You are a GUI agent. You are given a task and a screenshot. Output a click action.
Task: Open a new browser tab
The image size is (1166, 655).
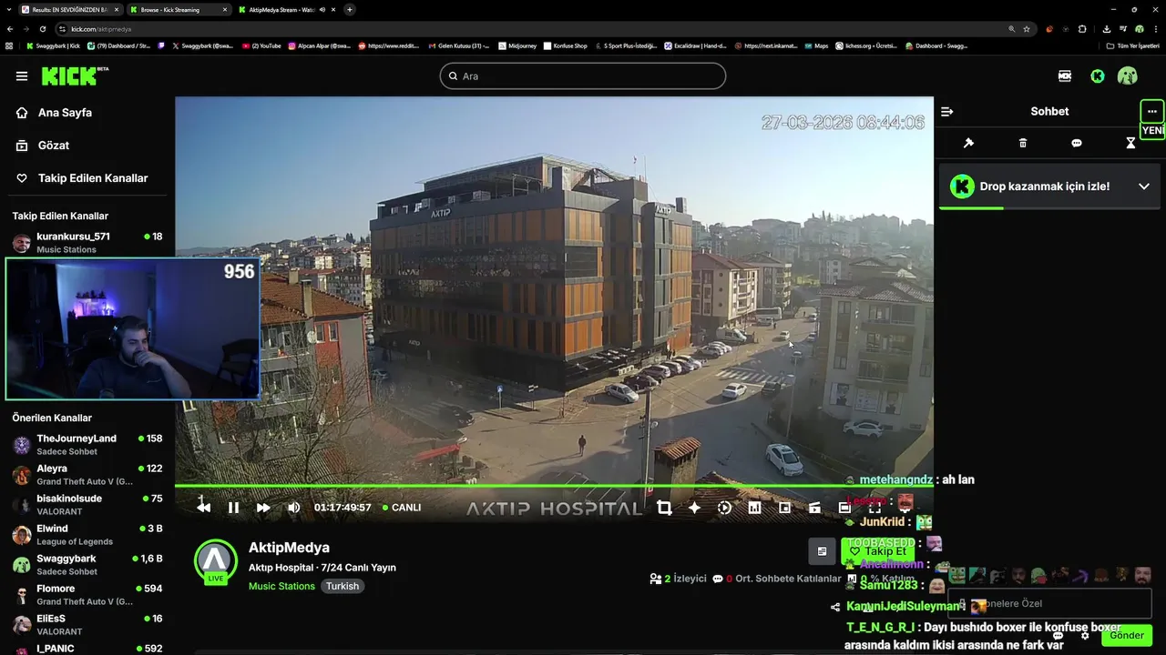[350, 9]
